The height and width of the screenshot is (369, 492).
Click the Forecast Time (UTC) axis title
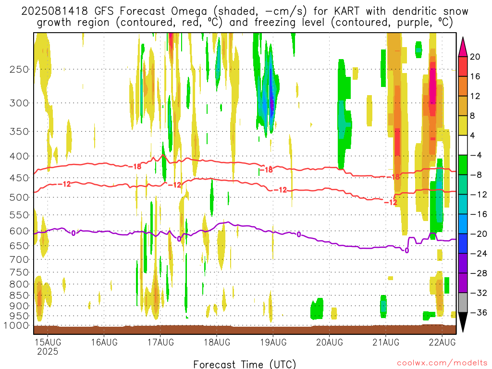pyautogui.click(x=245, y=364)
